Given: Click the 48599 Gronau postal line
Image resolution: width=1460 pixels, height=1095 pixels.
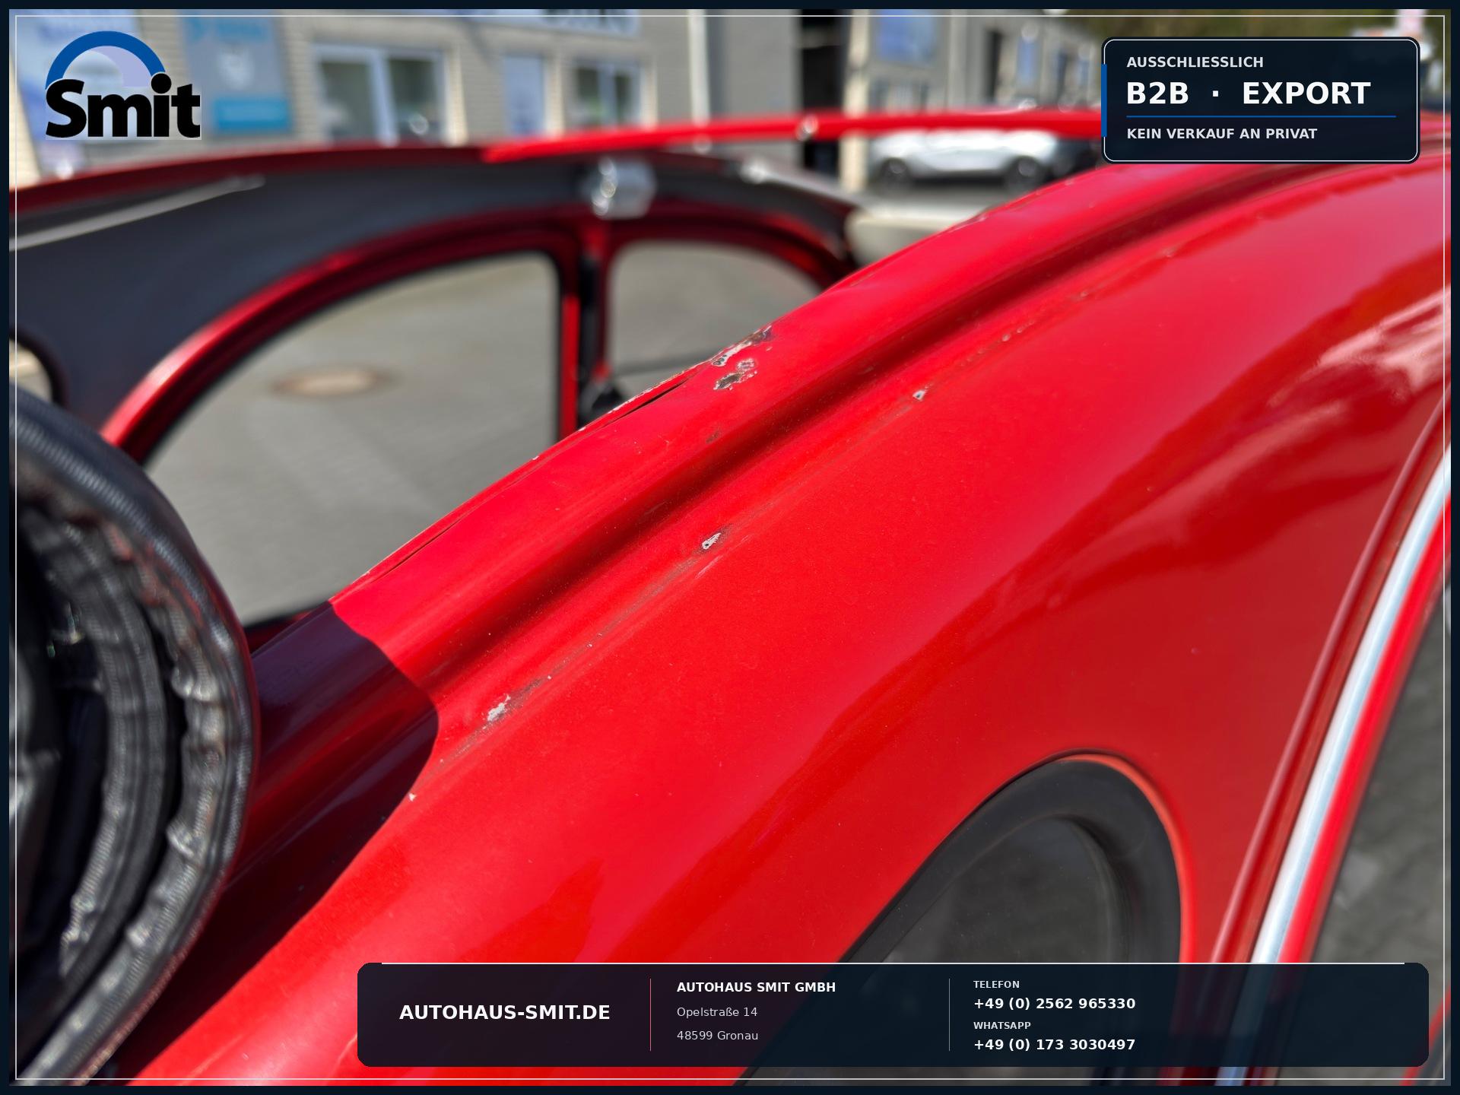Looking at the screenshot, I should (x=717, y=1036).
